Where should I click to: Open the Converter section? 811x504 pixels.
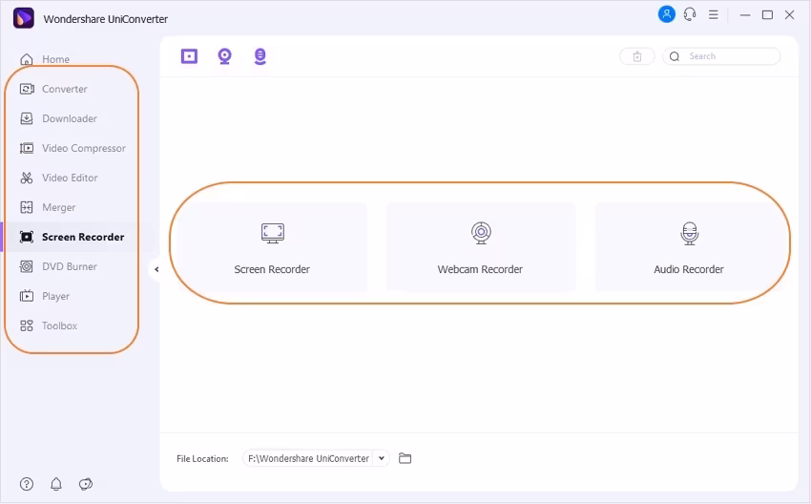(x=53, y=89)
